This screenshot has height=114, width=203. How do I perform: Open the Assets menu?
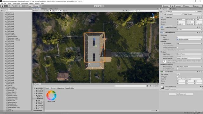10,3
